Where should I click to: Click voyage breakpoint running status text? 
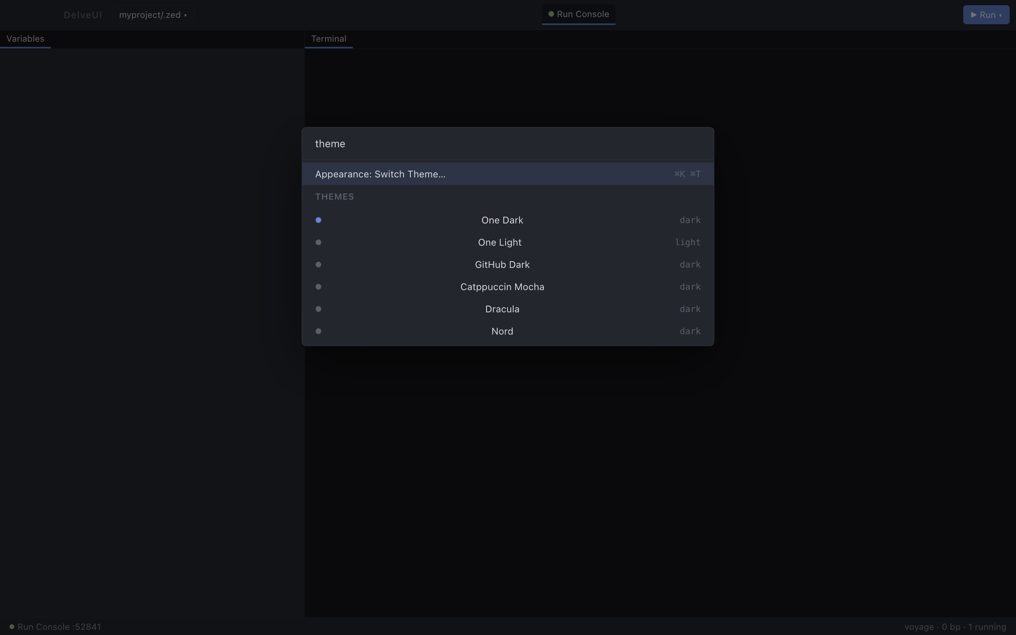(x=955, y=627)
